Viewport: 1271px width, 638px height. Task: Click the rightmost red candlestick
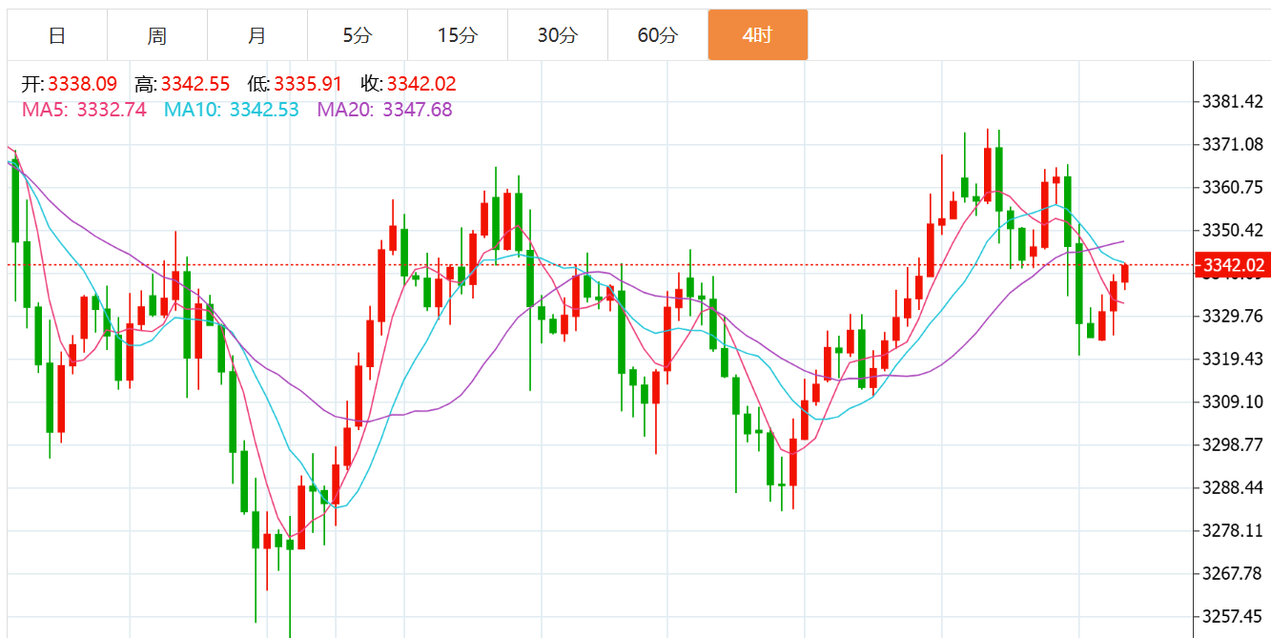click(x=1125, y=275)
